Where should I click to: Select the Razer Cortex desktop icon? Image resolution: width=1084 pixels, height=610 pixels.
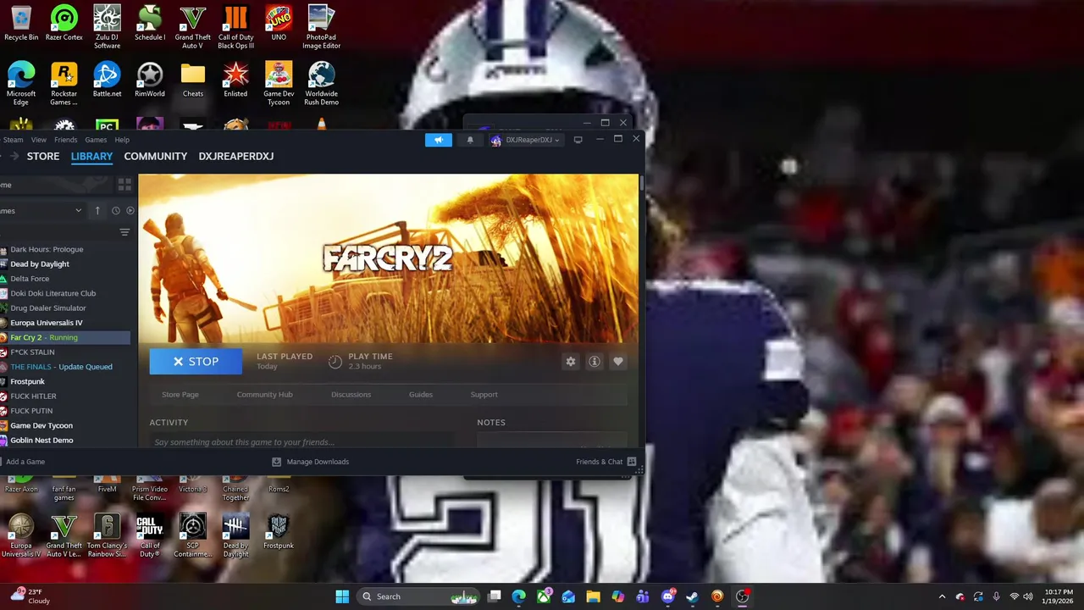tap(64, 25)
